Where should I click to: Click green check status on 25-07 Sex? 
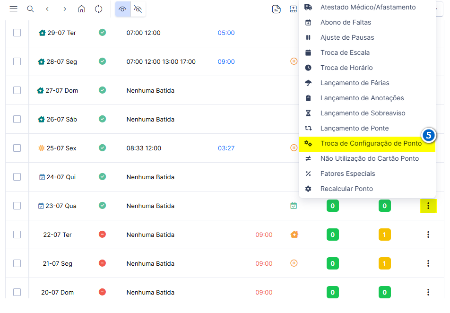(x=103, y=148)
